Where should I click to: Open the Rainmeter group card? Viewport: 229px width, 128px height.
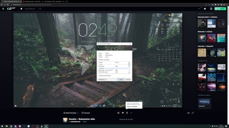[204, 103]
